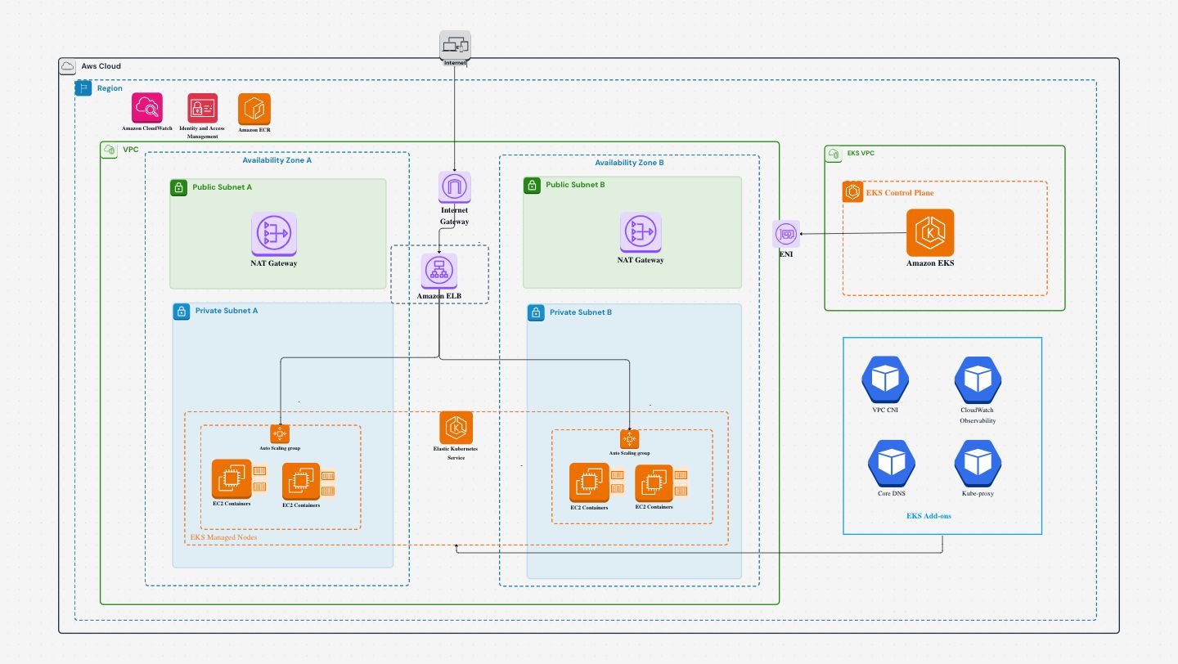Image resolution: width=1178 pixels, height=664 pixels.
Task: Select the Elastic Kubernetes Service icon
Action: coord(456,428)
